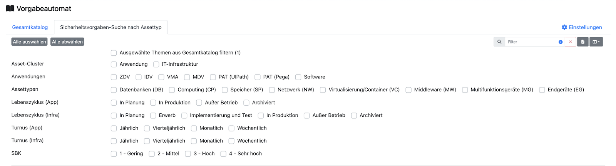Image resolution: width=616 pixels, height=166 pixels.
Task: Click the blue info icon in filter
Action: [x=560, y=42]
